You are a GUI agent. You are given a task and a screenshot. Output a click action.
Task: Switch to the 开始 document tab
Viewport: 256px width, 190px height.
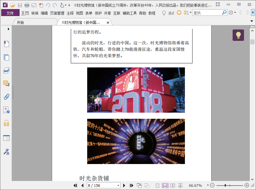coord(20,22)
